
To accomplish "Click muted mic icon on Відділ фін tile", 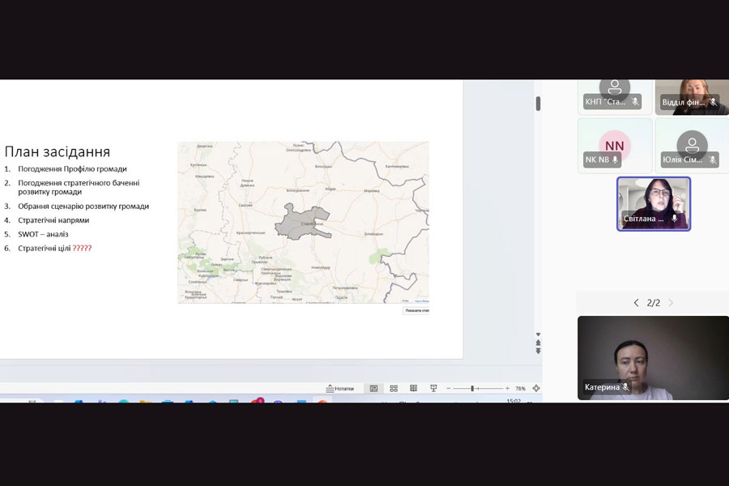I will pos(714,102).
